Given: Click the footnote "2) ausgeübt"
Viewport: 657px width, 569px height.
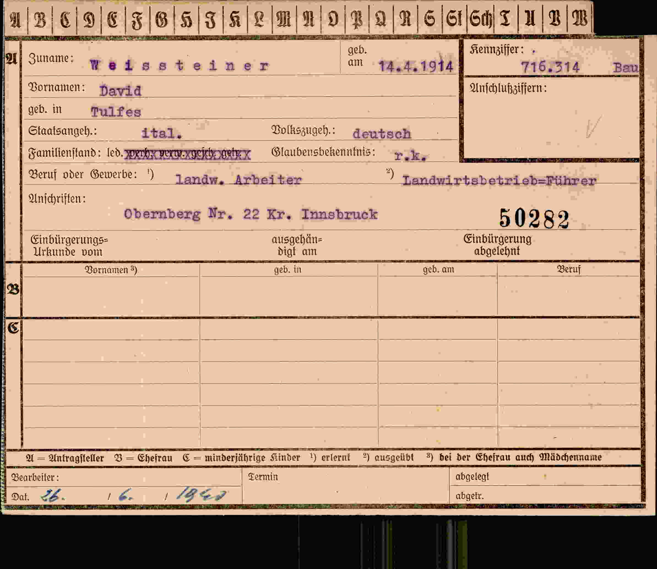Looking at the screenshot, I should click(389, 457).
